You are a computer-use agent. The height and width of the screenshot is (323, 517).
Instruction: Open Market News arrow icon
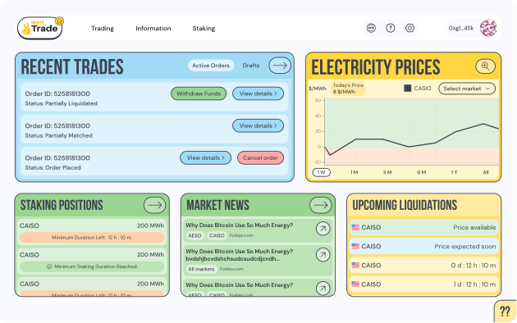click(x=321, y=205)
